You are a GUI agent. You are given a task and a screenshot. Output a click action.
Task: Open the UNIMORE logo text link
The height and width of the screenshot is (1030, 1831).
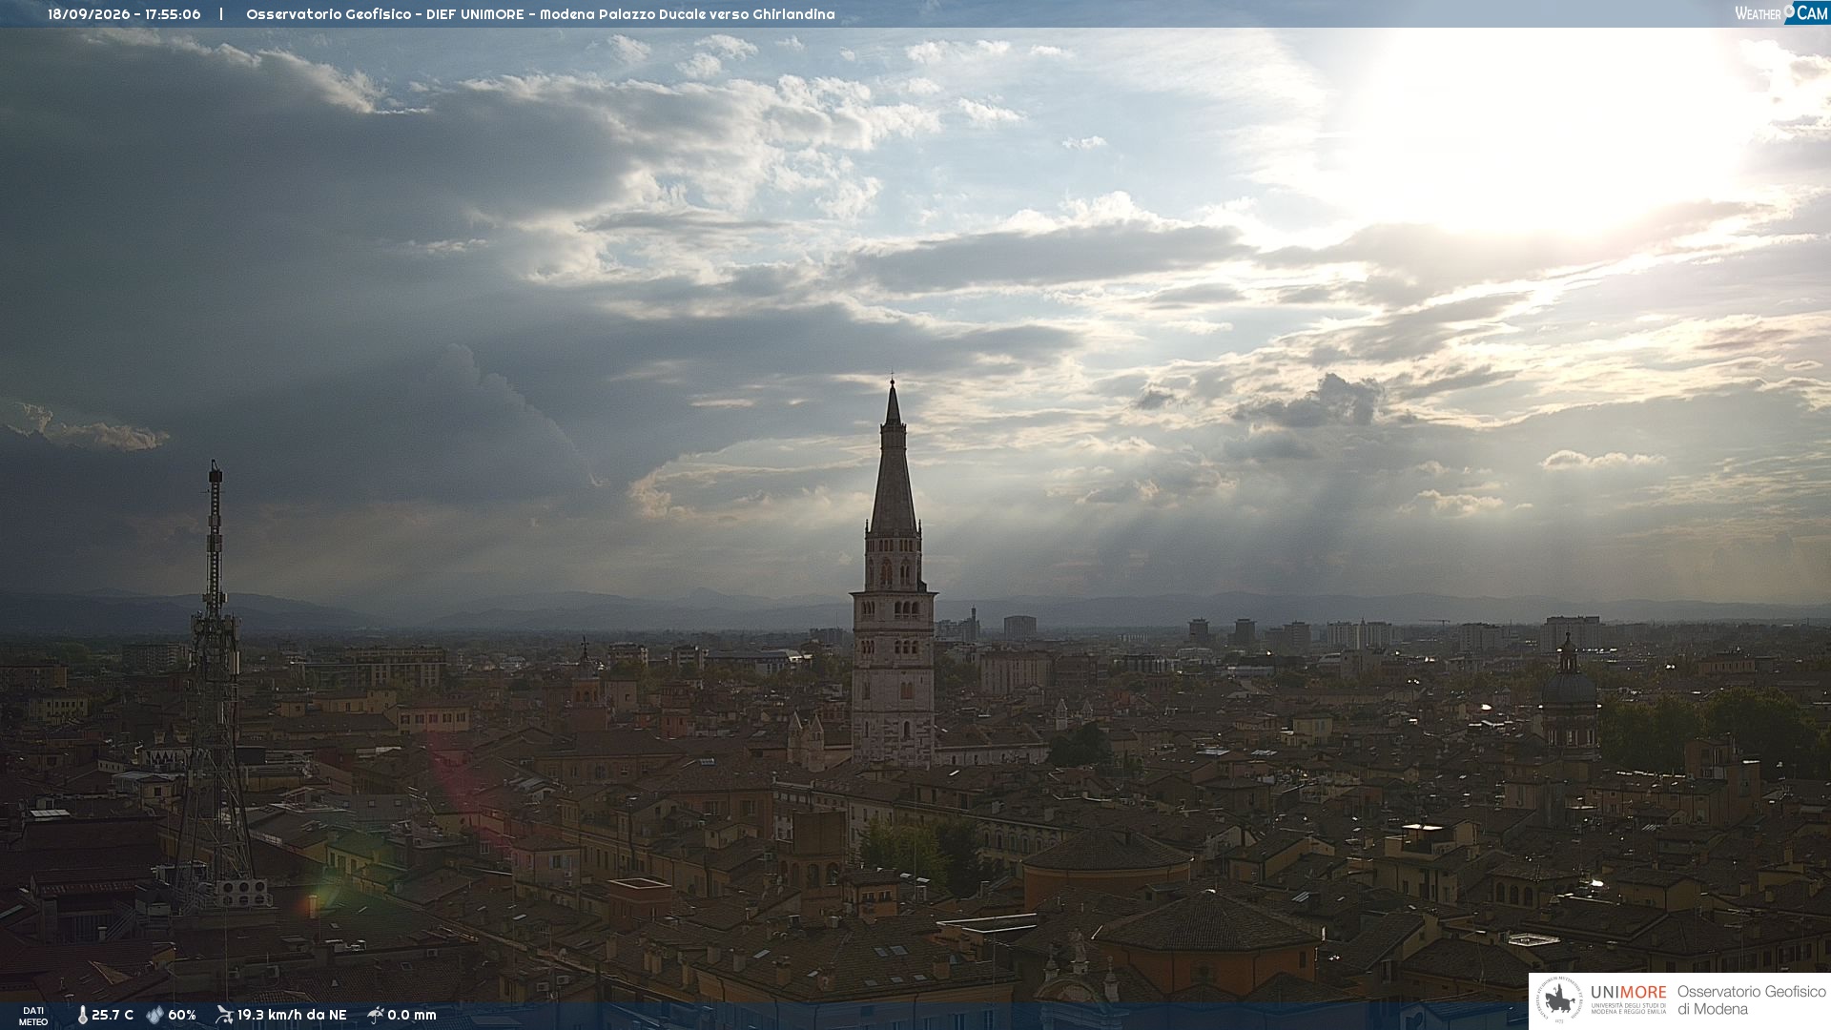tap(1628, 993)
